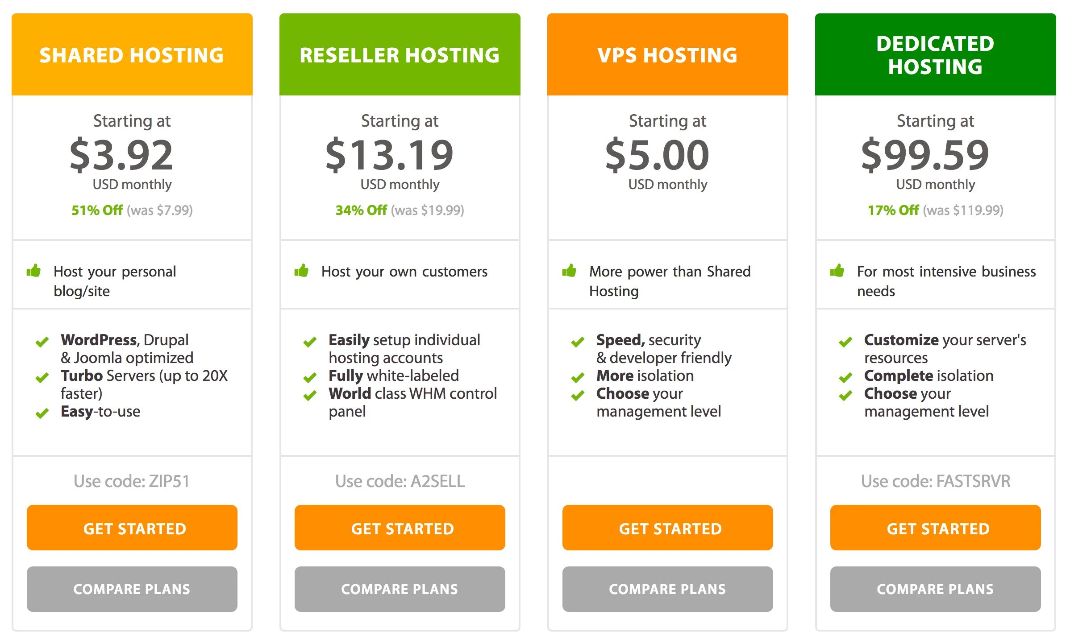Viewport: 1066px width, 636px height.
Task: Click the checkmark beside More isolation
Action: coord(578,378)
